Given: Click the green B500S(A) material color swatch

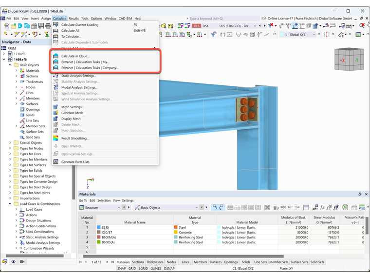Looking at the screenshot, I should pos(99,242).
